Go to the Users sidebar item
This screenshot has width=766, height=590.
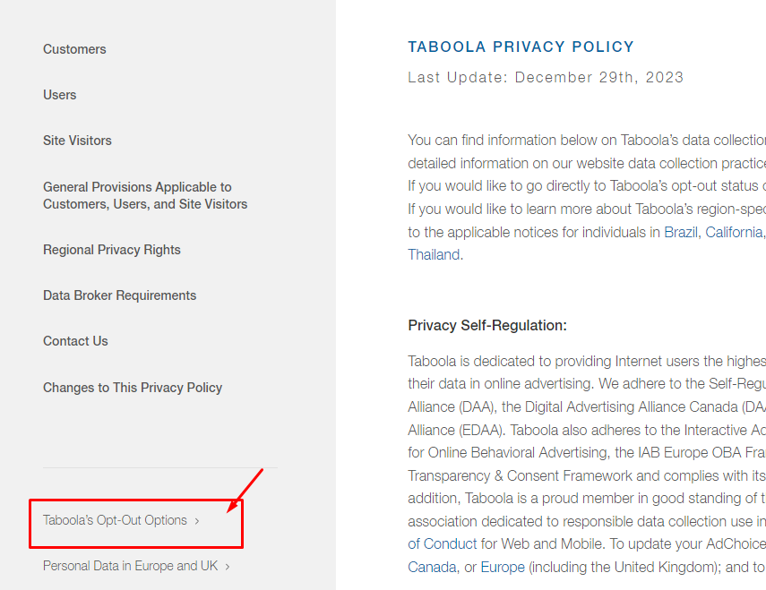pos(59,95)
